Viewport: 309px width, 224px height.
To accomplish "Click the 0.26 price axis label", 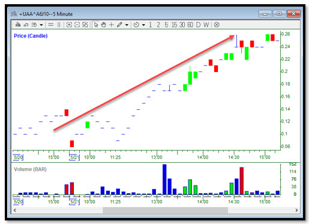I will pos(286,34).
